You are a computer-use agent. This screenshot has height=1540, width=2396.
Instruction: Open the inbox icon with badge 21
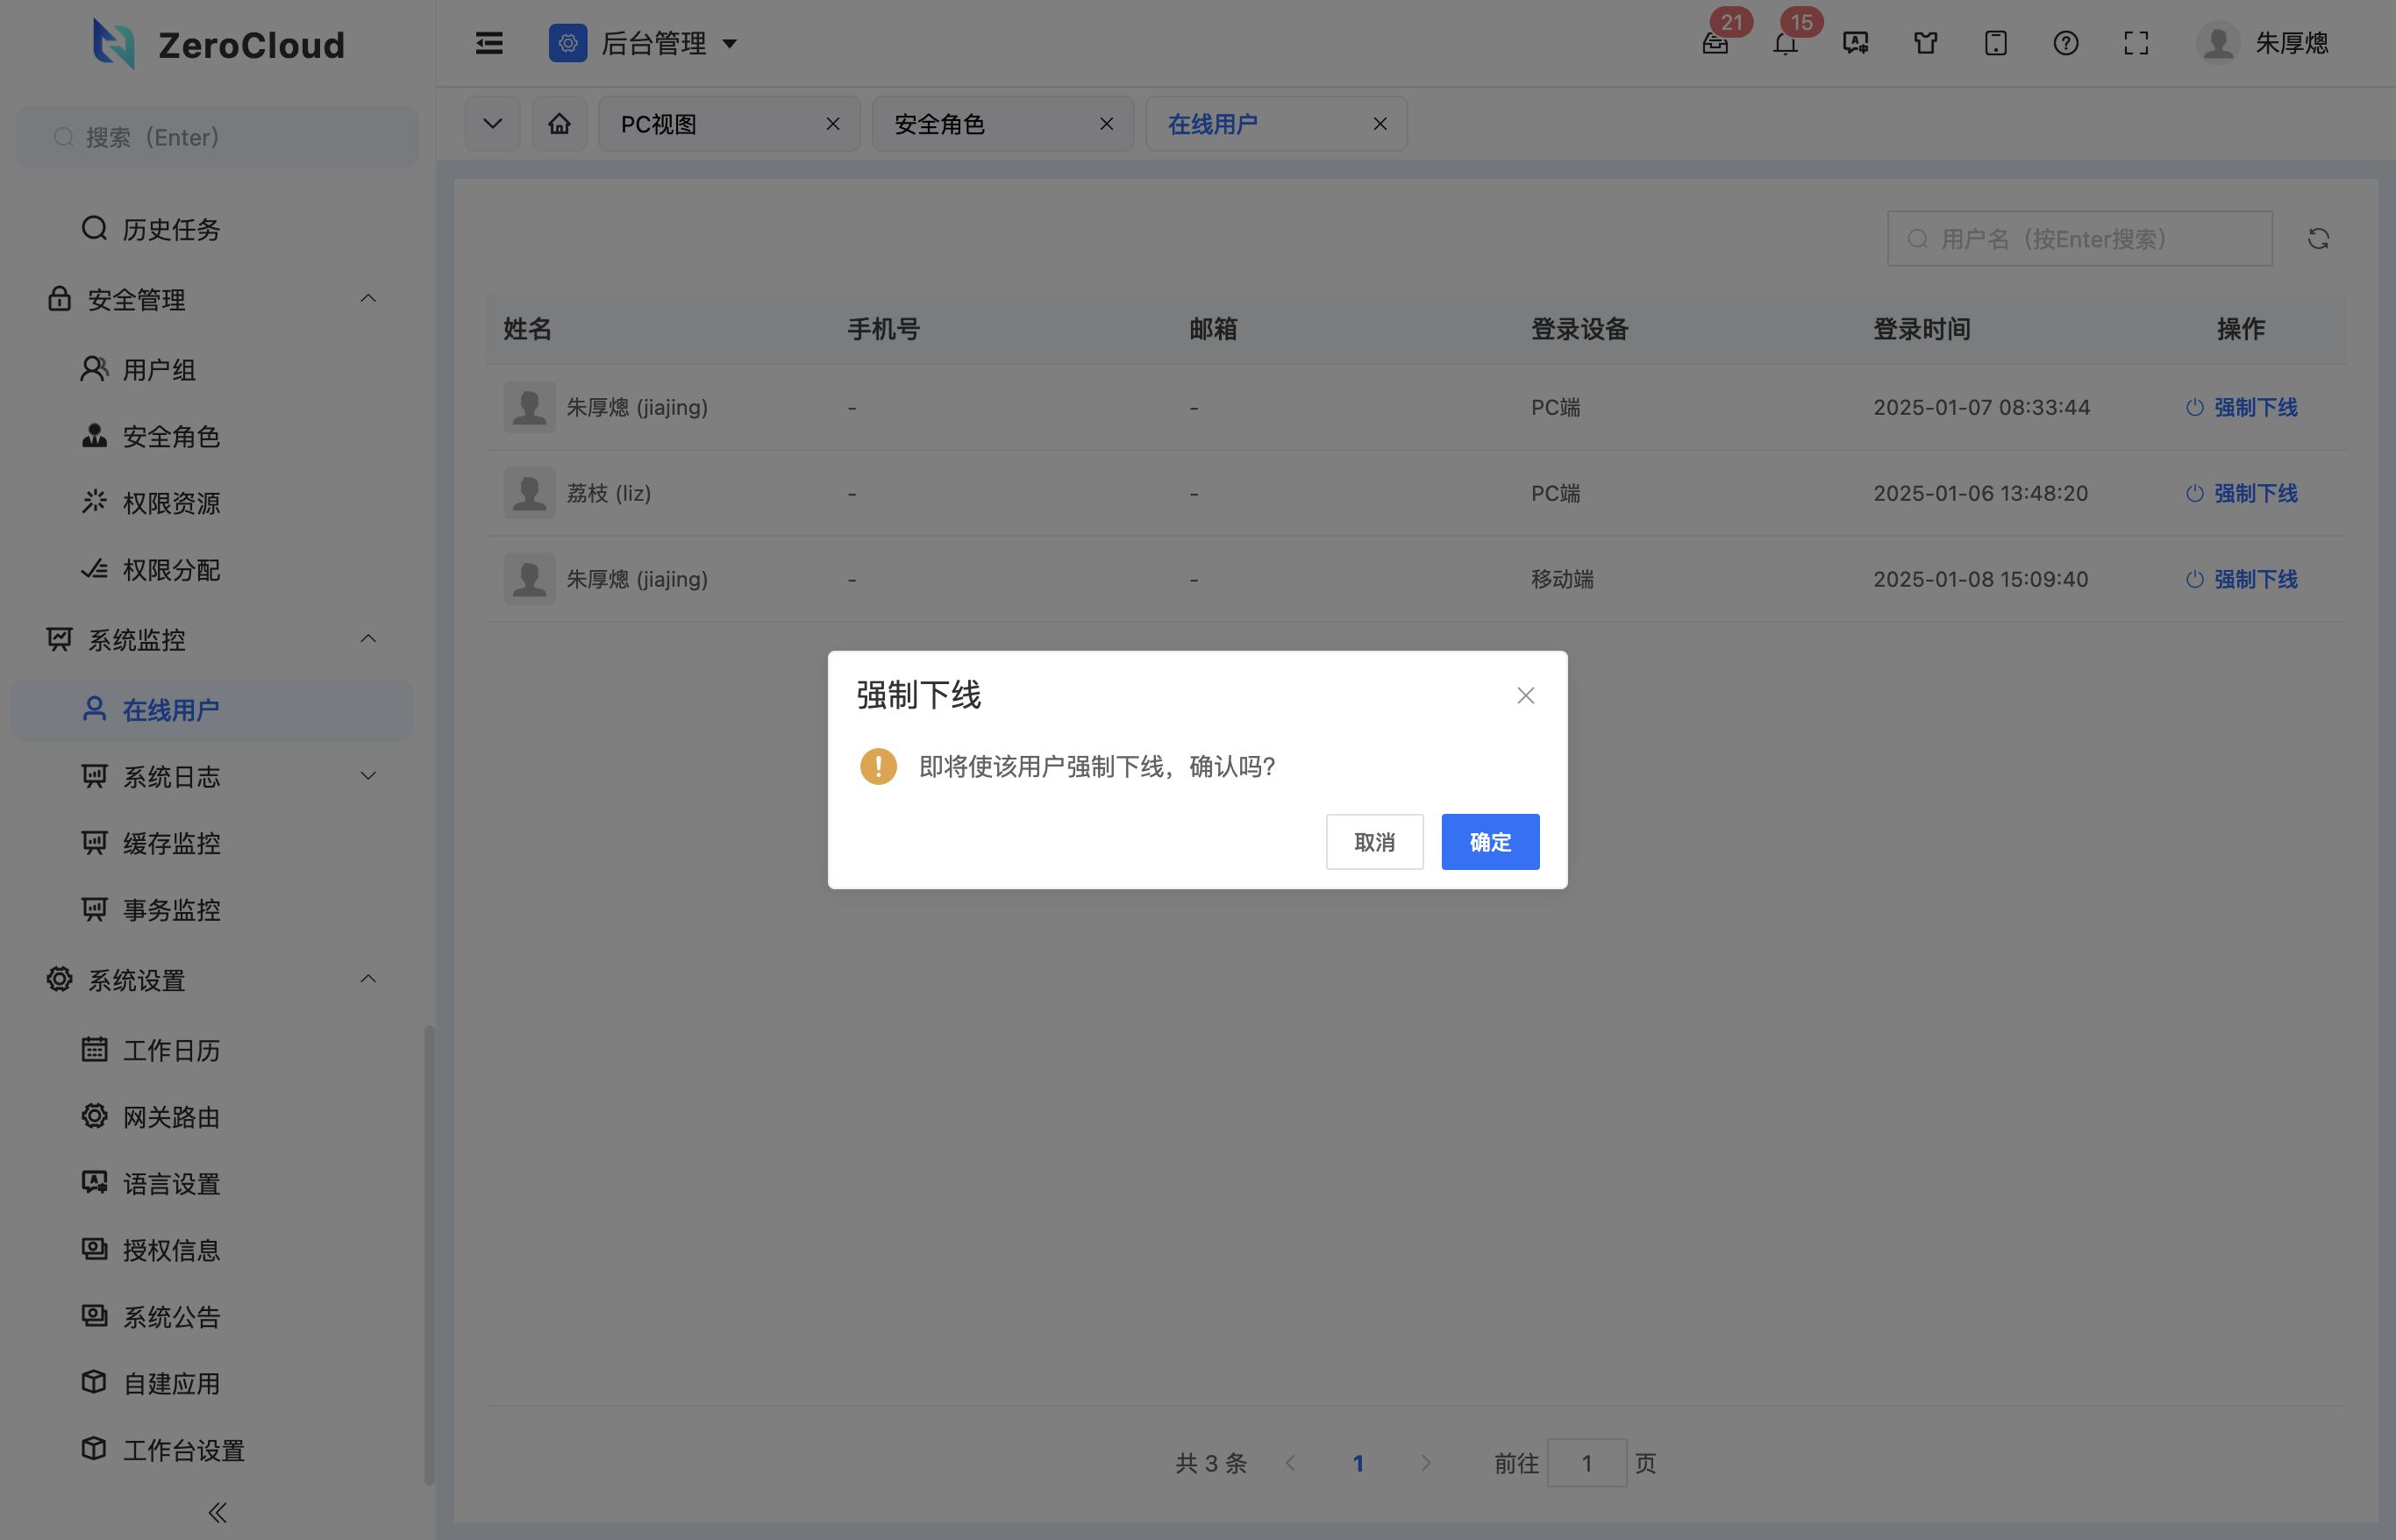pyautogui.click(x=1715, y=43)
